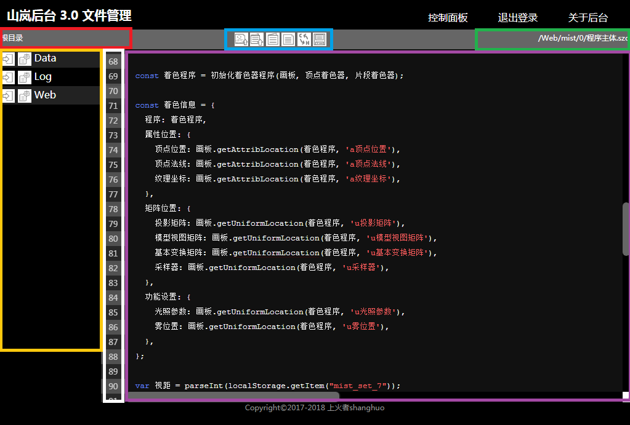Click the upload image icon in toolbar
Screen dimensions: 630x425
tap(241, 39)
